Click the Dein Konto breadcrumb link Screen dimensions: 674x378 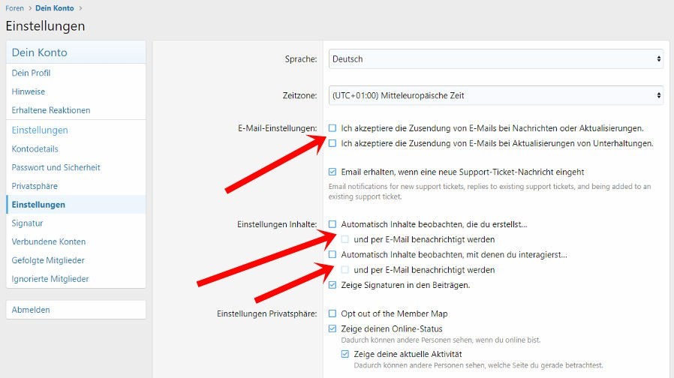(55, 8)
